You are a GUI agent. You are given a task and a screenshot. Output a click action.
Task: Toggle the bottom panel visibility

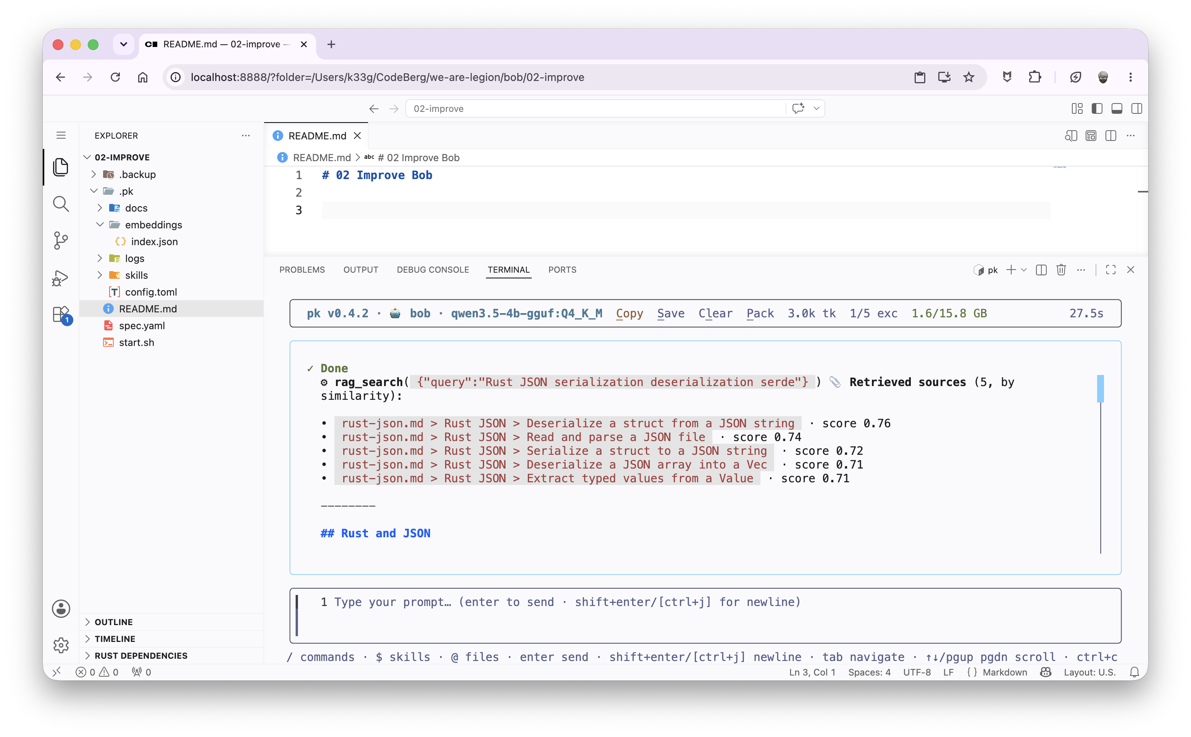[x=1117, y=109]
